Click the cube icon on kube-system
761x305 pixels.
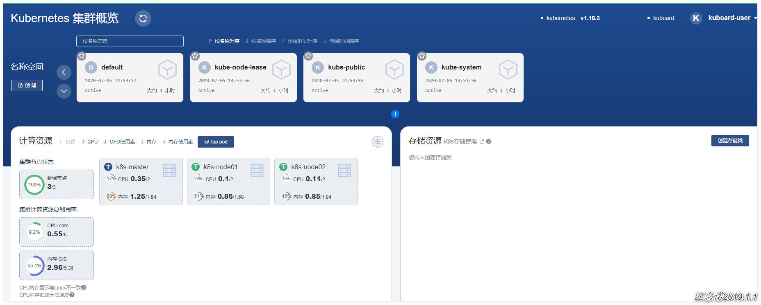(x=508, y=70)
